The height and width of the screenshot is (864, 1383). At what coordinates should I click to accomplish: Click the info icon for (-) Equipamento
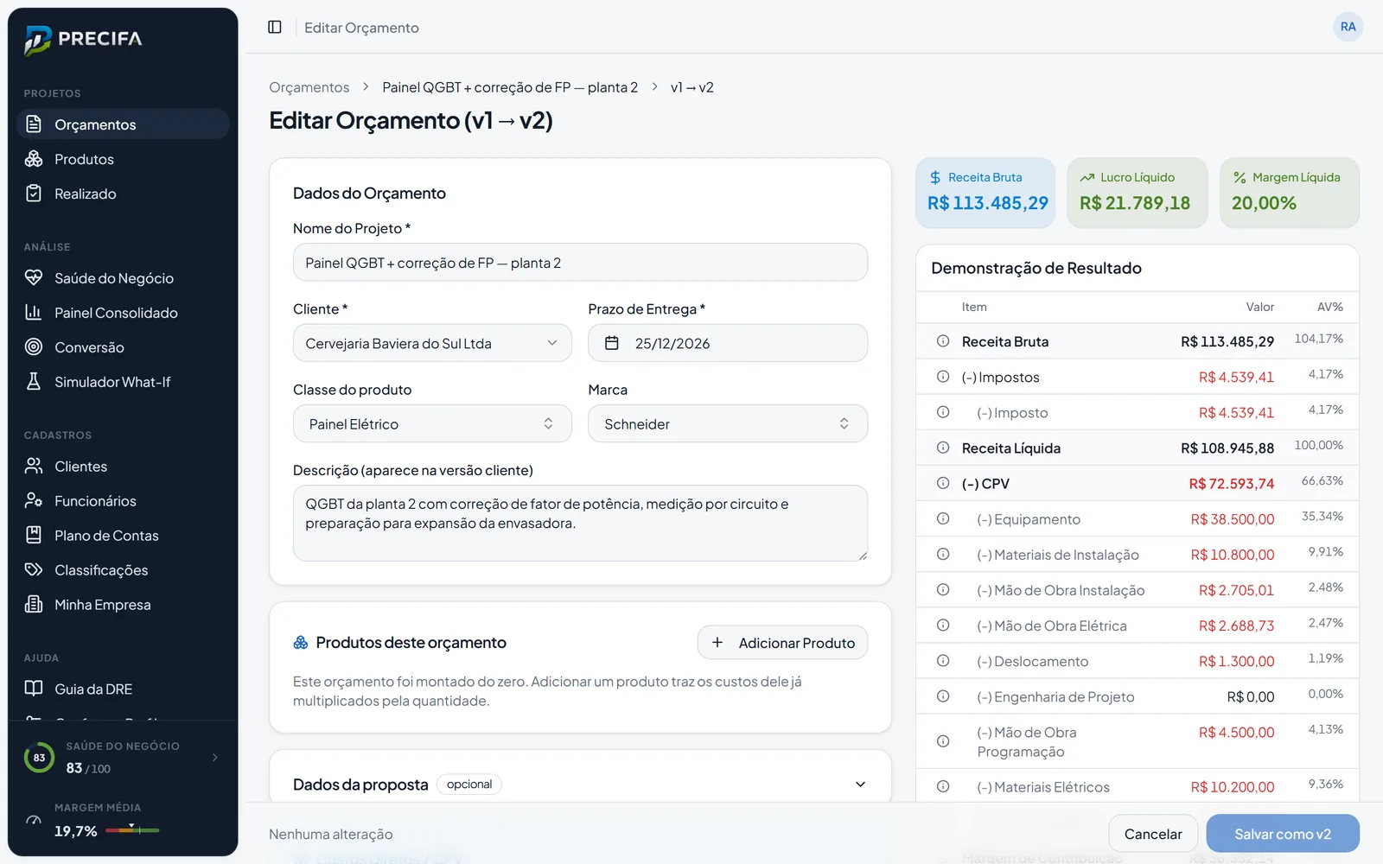943,518
